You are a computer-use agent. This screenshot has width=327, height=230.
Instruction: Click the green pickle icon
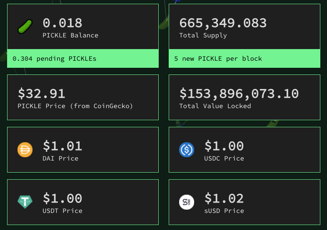25,27
